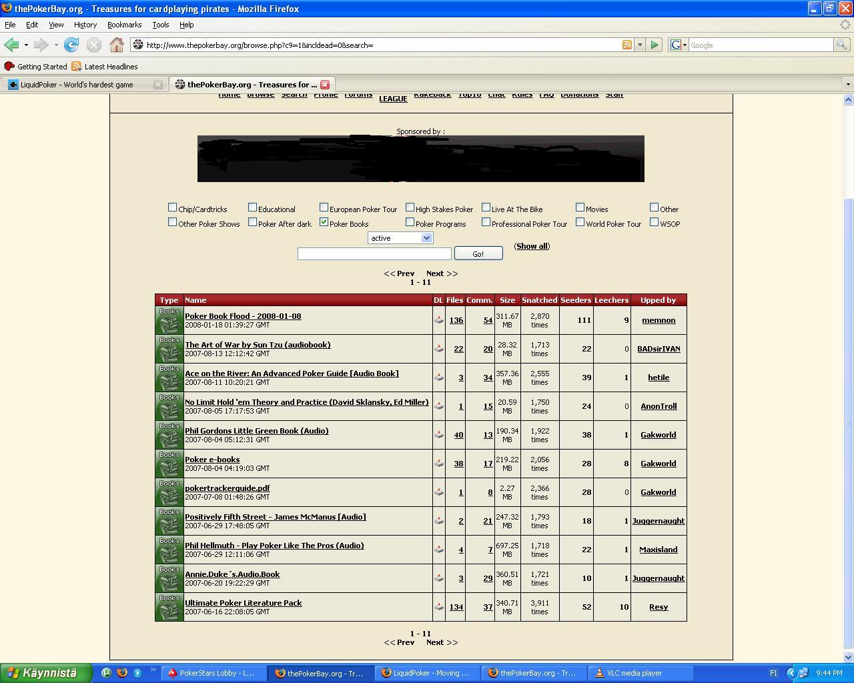Open the LEAGUE navigation link
This screenshot has height=683, width=854.
(393, 99)
